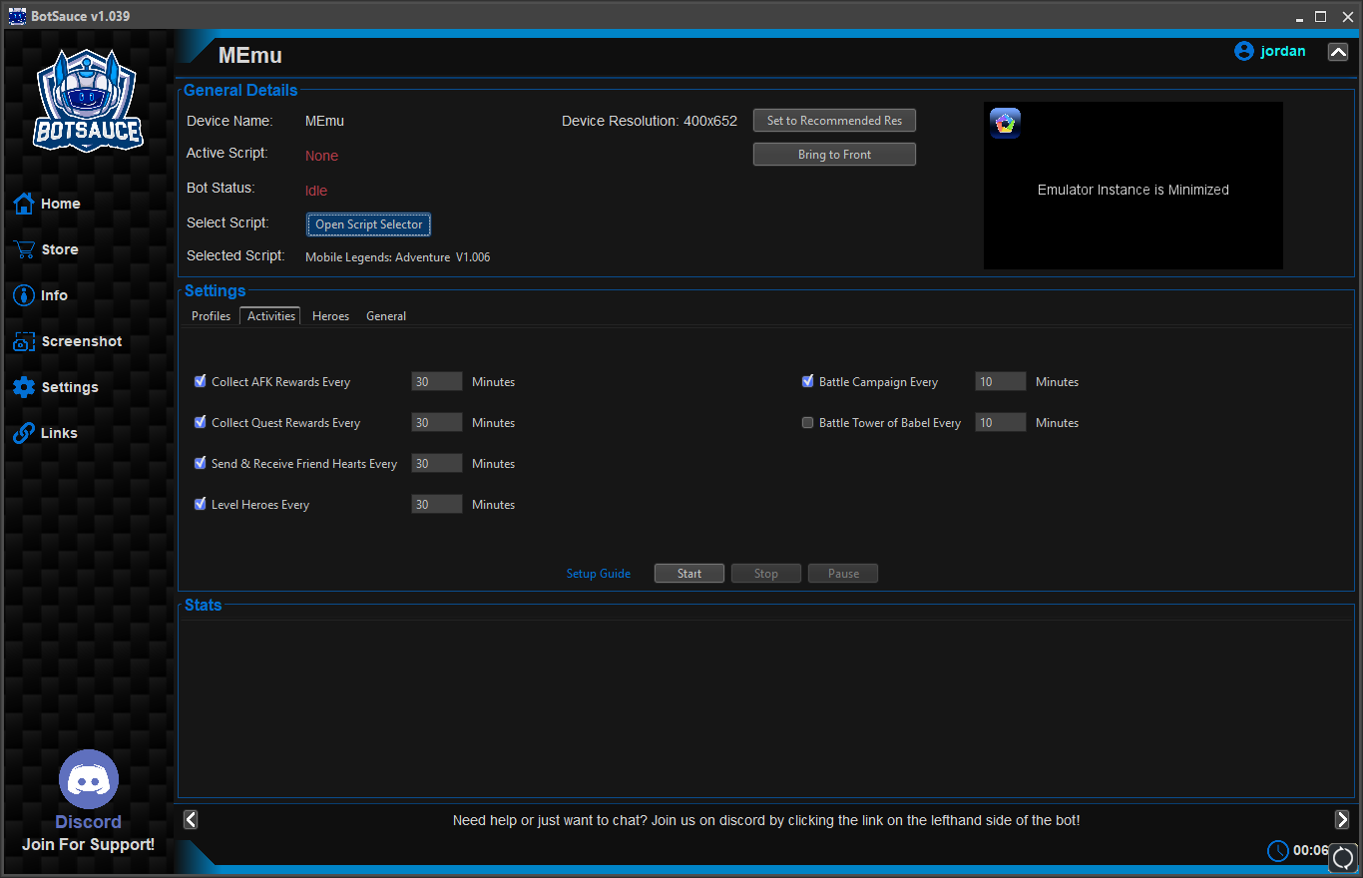Show previous tip with left arrow
This screenshot has height=878, width=1363.
click(191, 819)
